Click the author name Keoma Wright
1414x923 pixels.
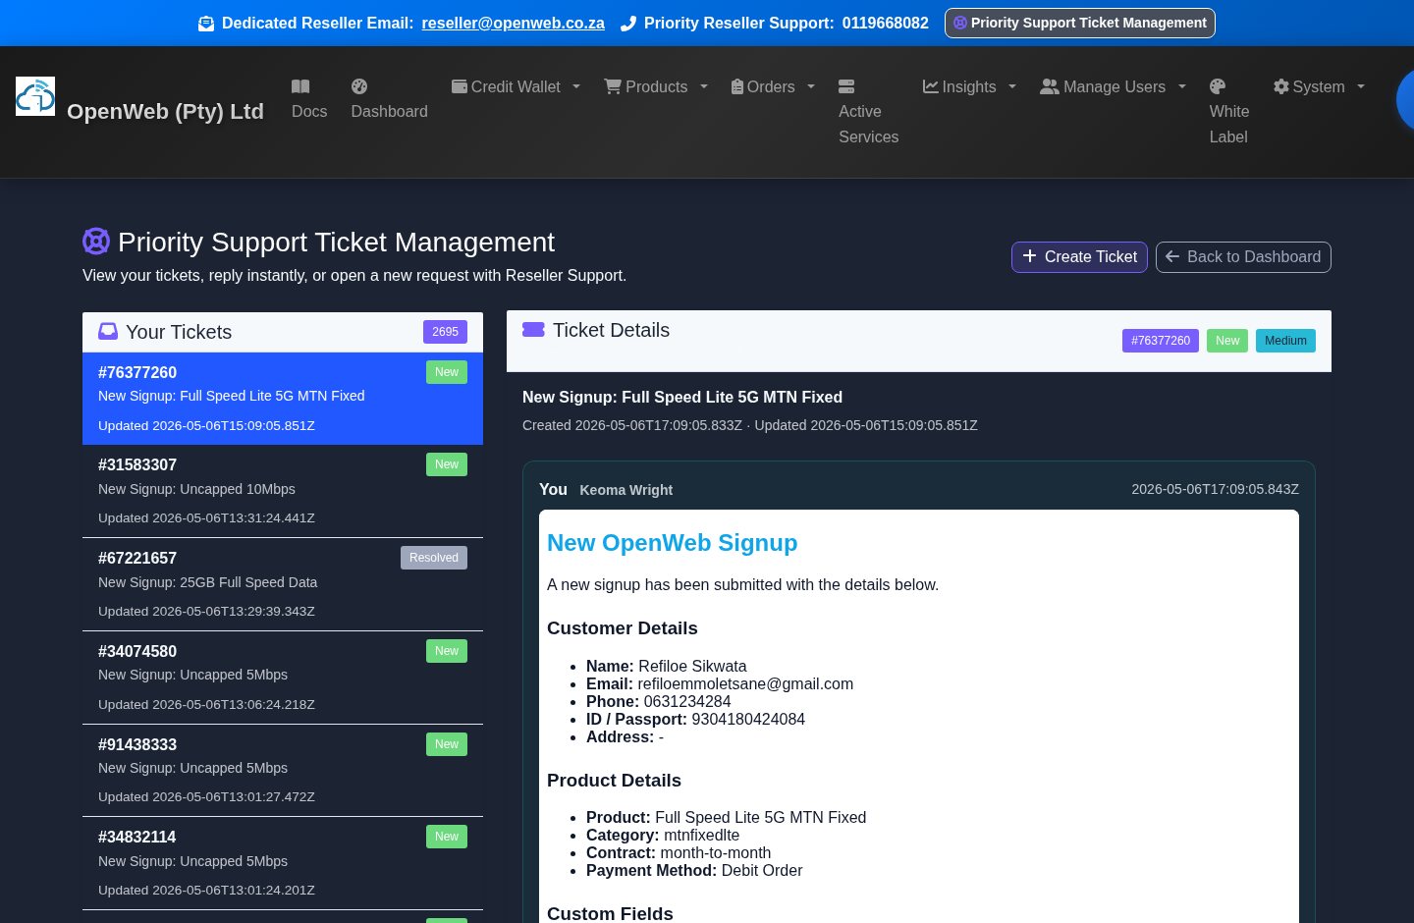tap(626, 490)
